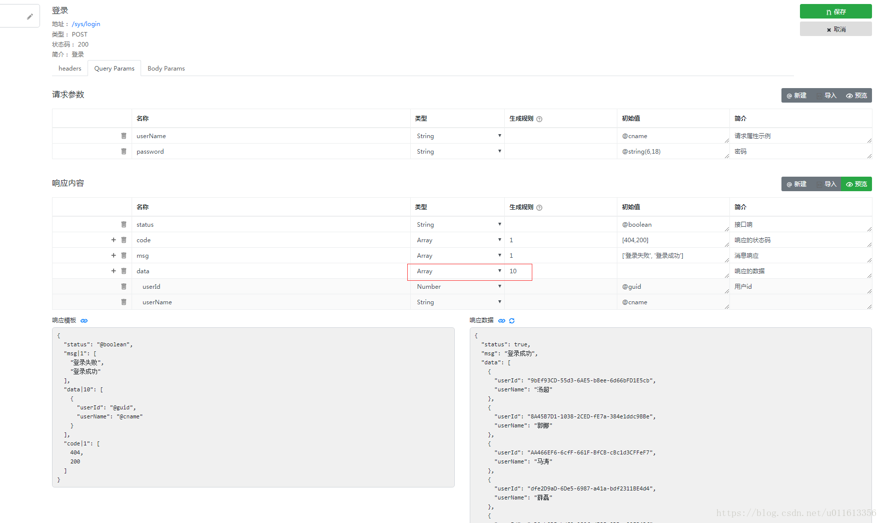Click the 响应模板 JSON template box
This screenshot has height=523, width=882.
(253, 407)
